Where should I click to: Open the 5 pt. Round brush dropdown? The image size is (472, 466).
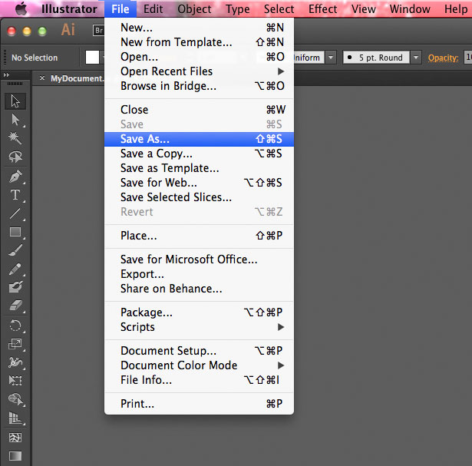coord(416,58)
